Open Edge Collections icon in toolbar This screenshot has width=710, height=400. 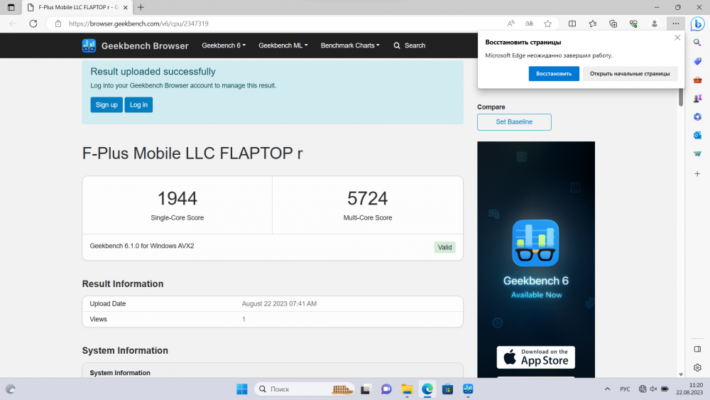(613, 23)
